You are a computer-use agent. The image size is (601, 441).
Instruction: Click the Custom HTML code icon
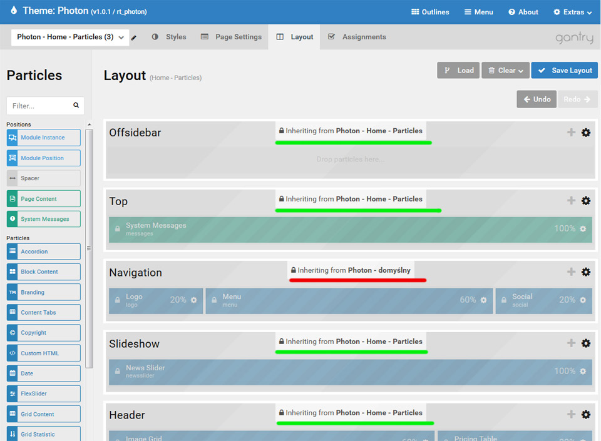pos(13,353)
